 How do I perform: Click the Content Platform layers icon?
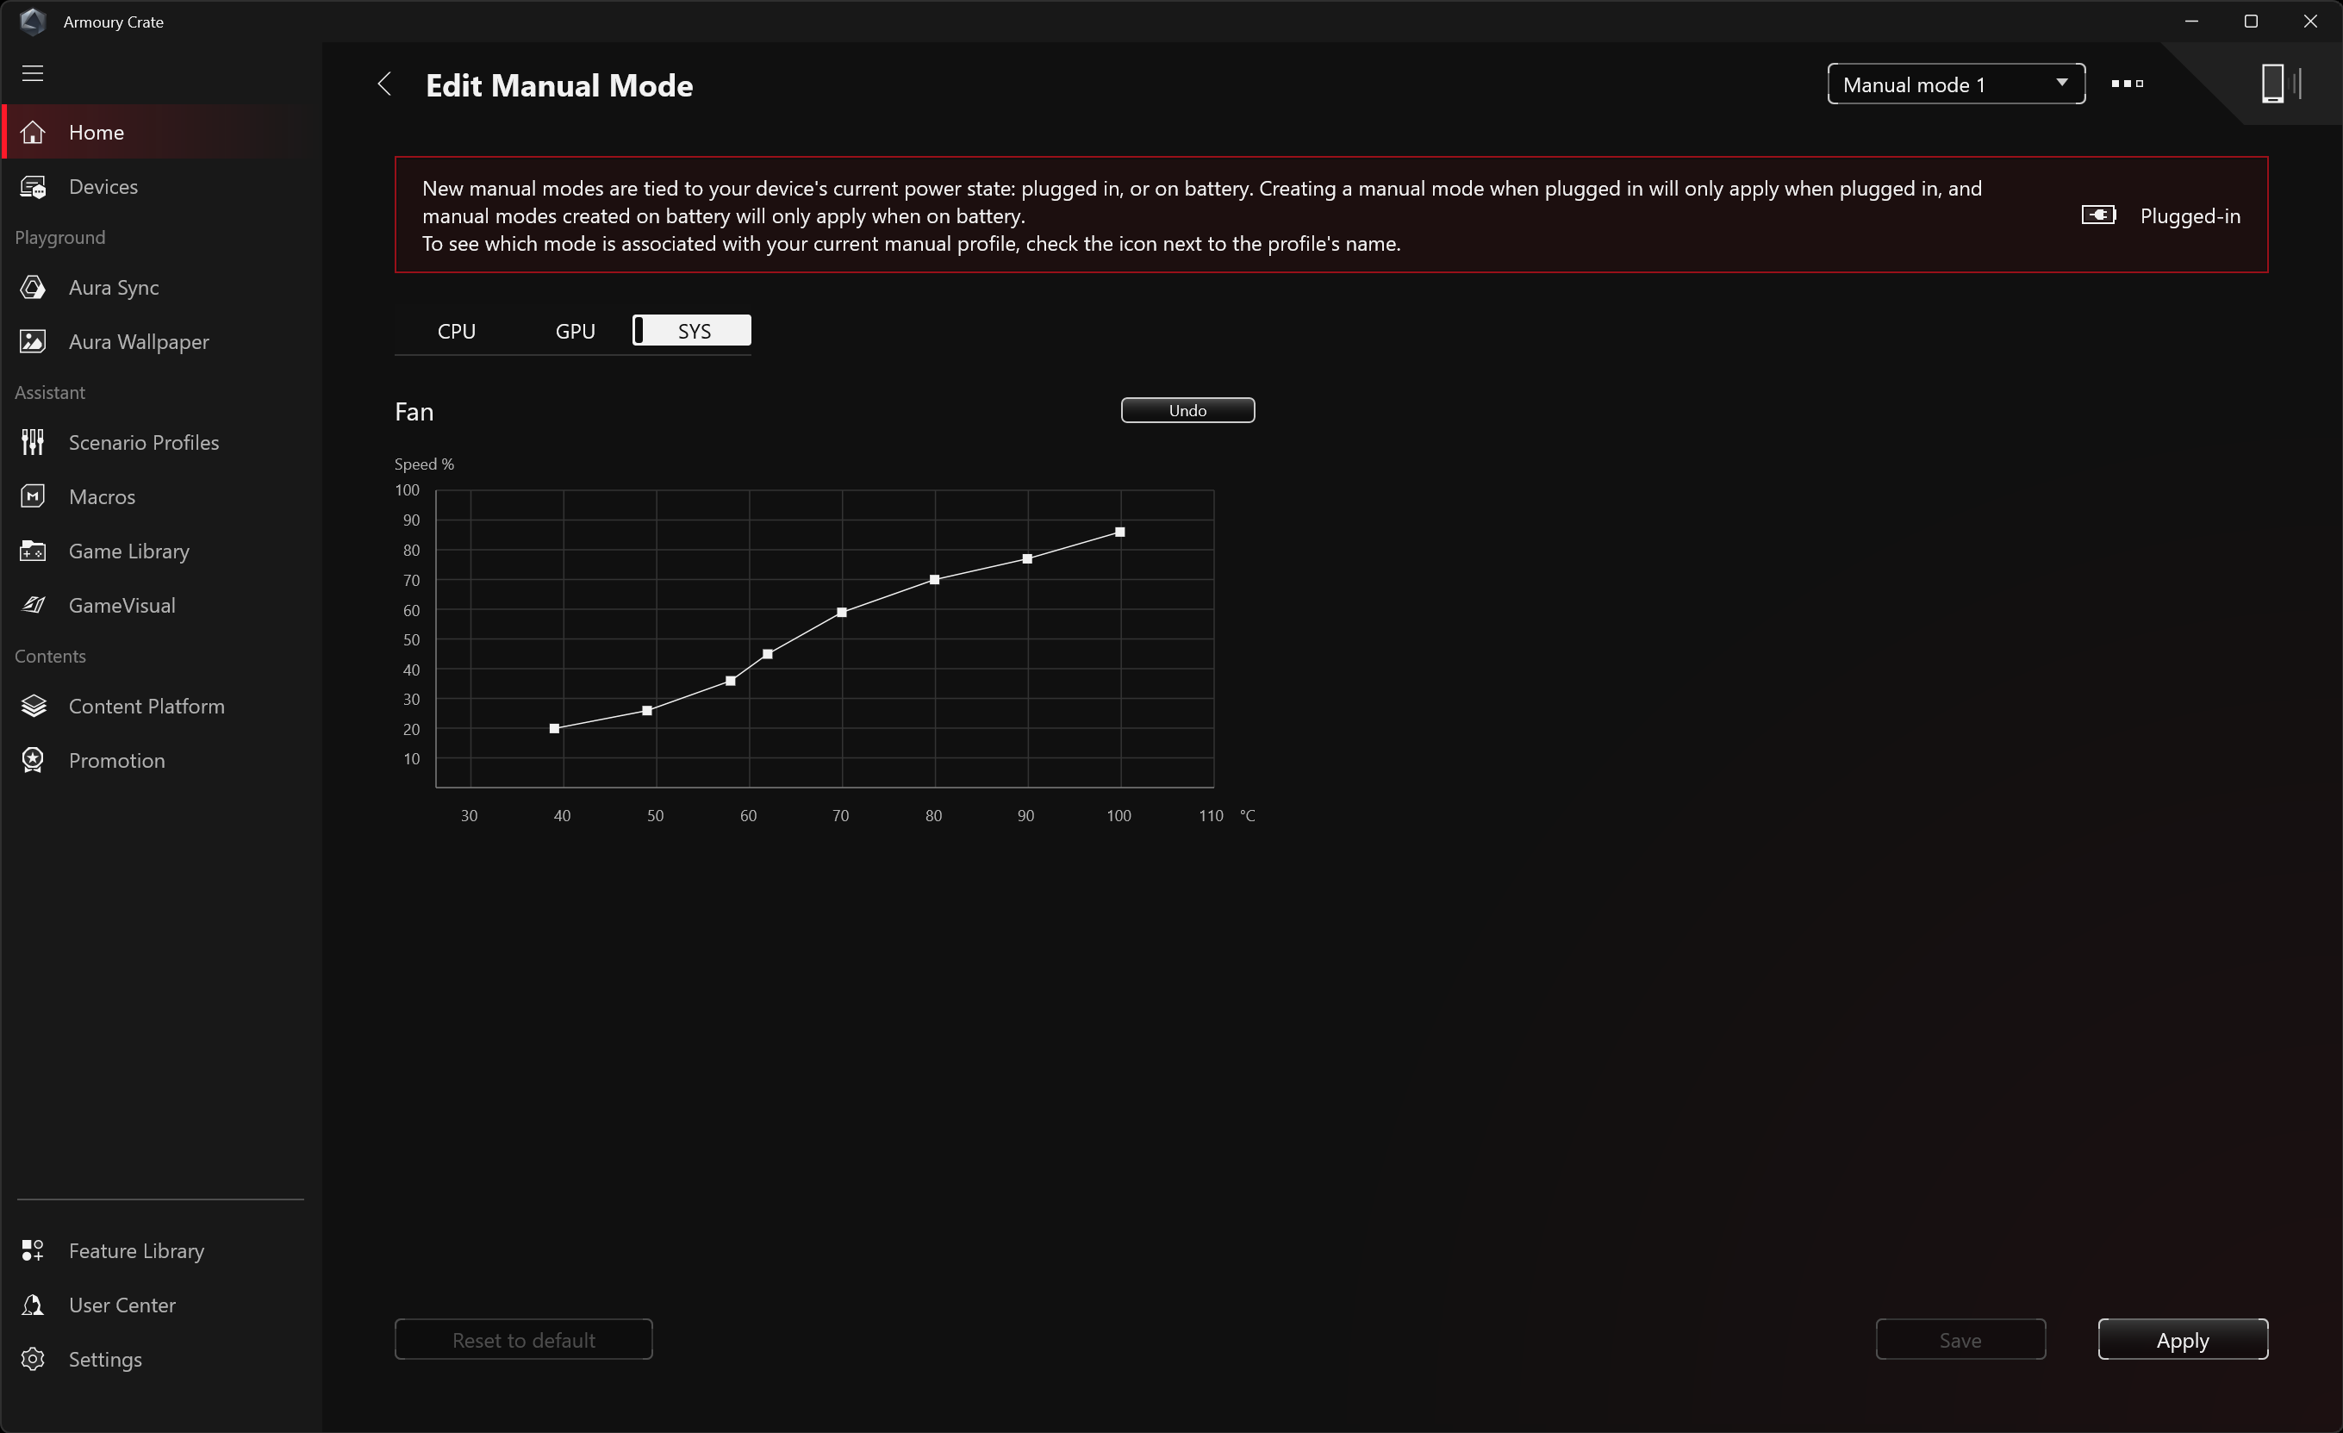[x=34, y=706]
